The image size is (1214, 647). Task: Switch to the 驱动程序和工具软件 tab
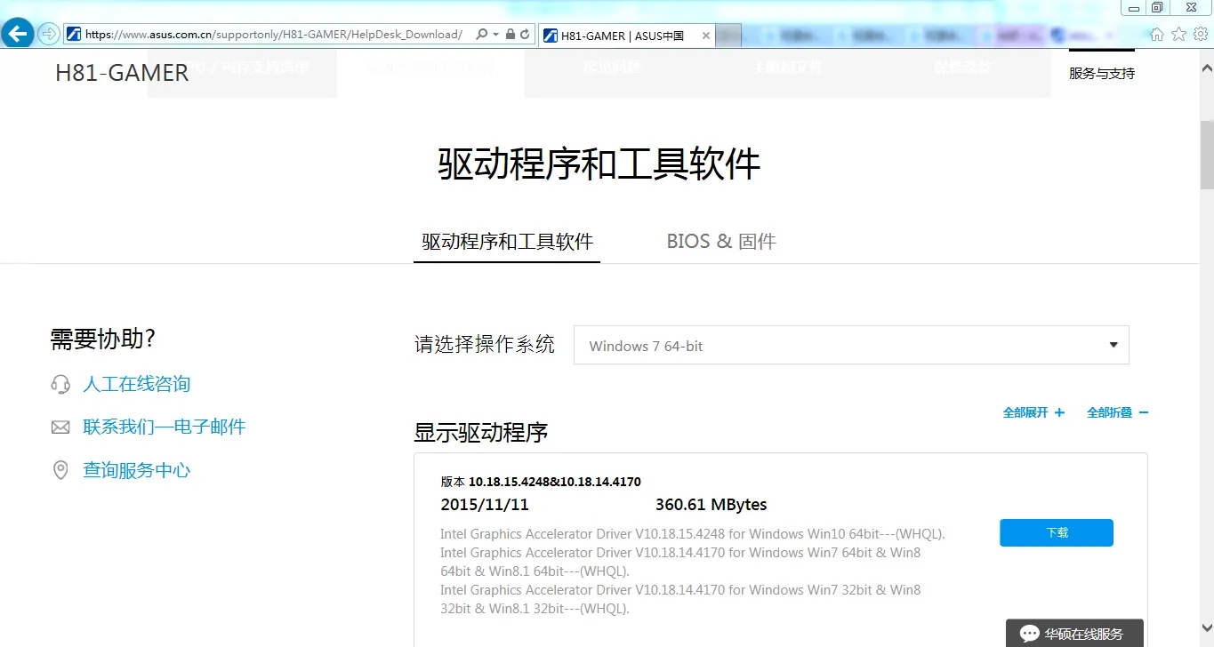pos(507,242)
